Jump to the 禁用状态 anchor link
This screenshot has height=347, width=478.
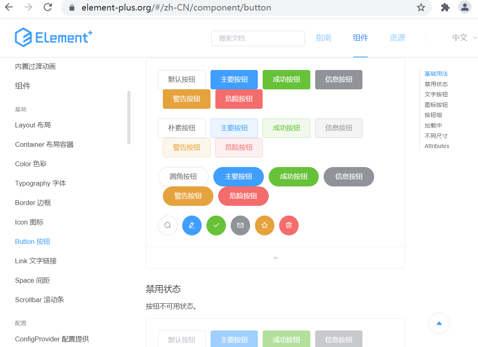436,84
